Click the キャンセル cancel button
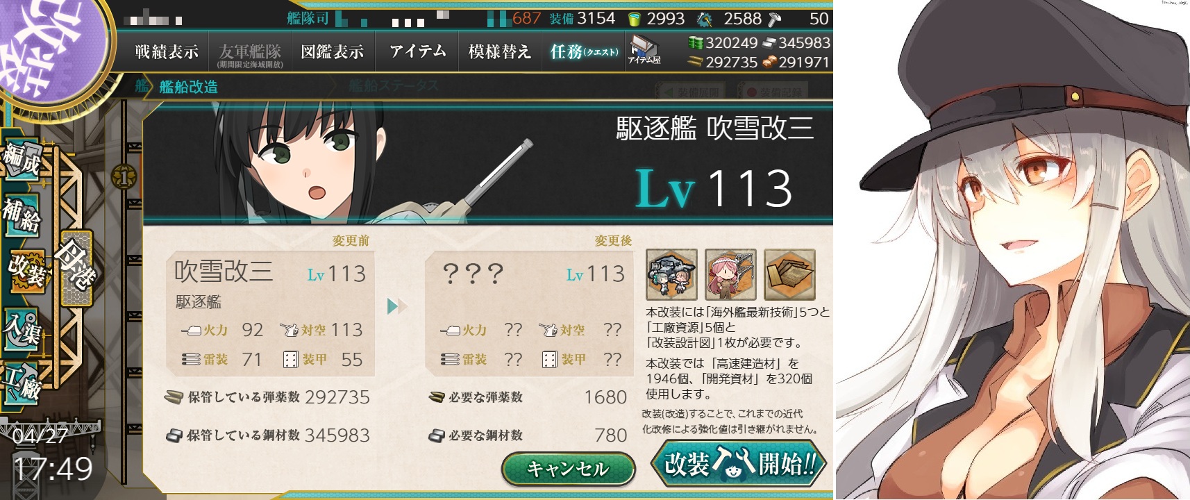 pyautogui.click(x=568, y=469)
